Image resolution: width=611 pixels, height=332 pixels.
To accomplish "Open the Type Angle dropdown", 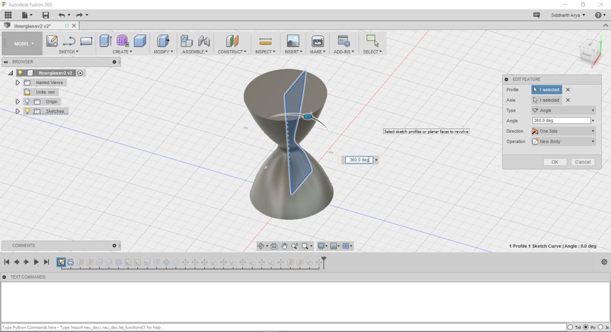I will click(x=564, y=110).
